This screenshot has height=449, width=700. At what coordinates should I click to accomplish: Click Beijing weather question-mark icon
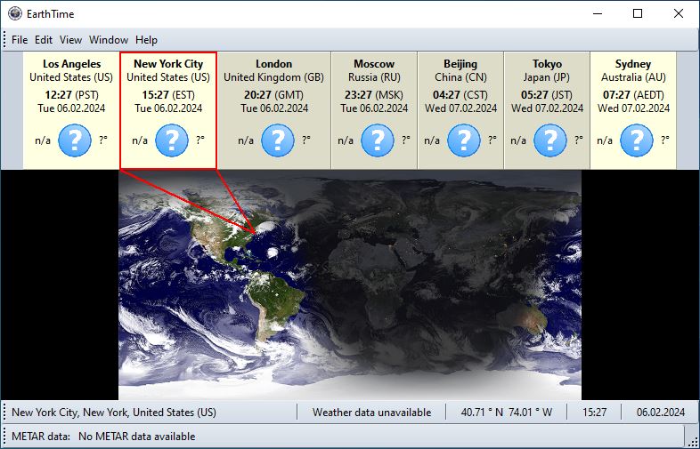[464, 140]
